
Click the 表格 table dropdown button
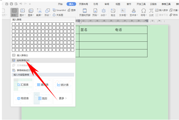tap(14, 12)
